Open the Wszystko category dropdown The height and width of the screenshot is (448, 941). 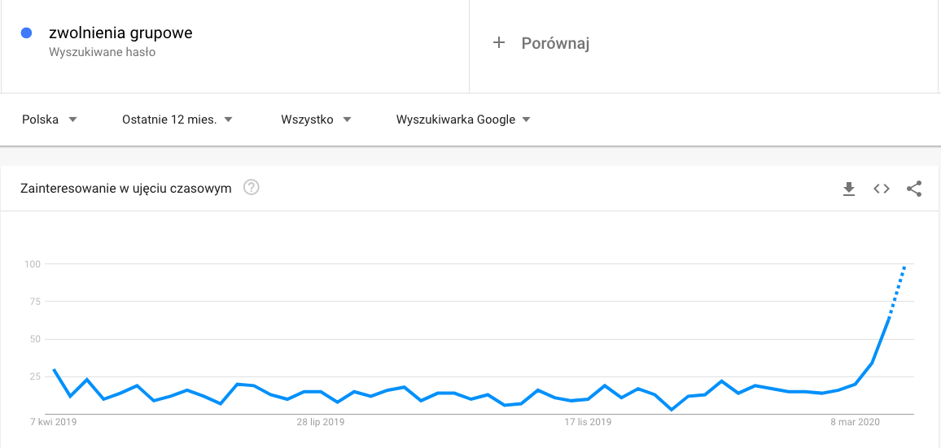pyautogui.click(x=316, y=120)
